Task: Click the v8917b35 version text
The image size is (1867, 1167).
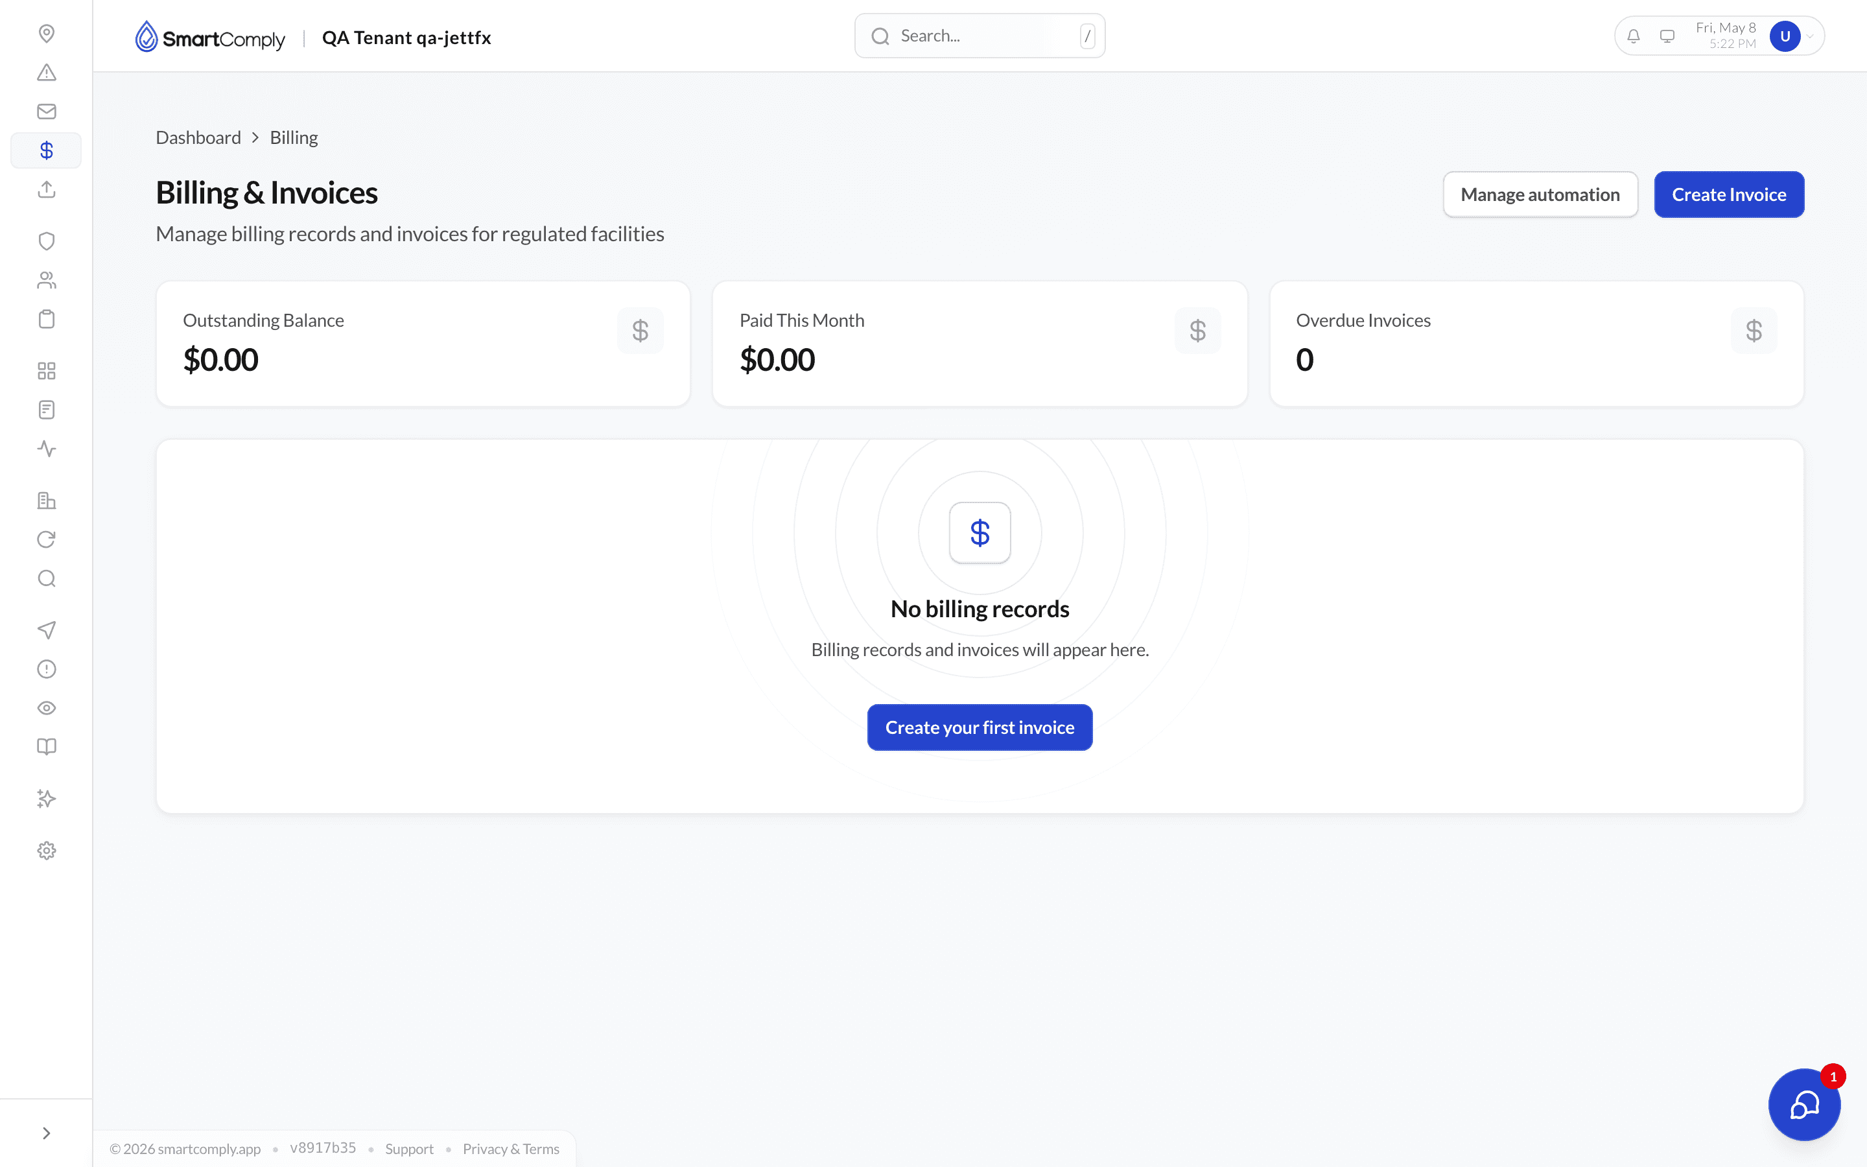Action: point(322,1148)
